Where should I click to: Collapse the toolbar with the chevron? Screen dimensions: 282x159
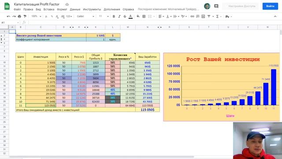coord(275,16)
